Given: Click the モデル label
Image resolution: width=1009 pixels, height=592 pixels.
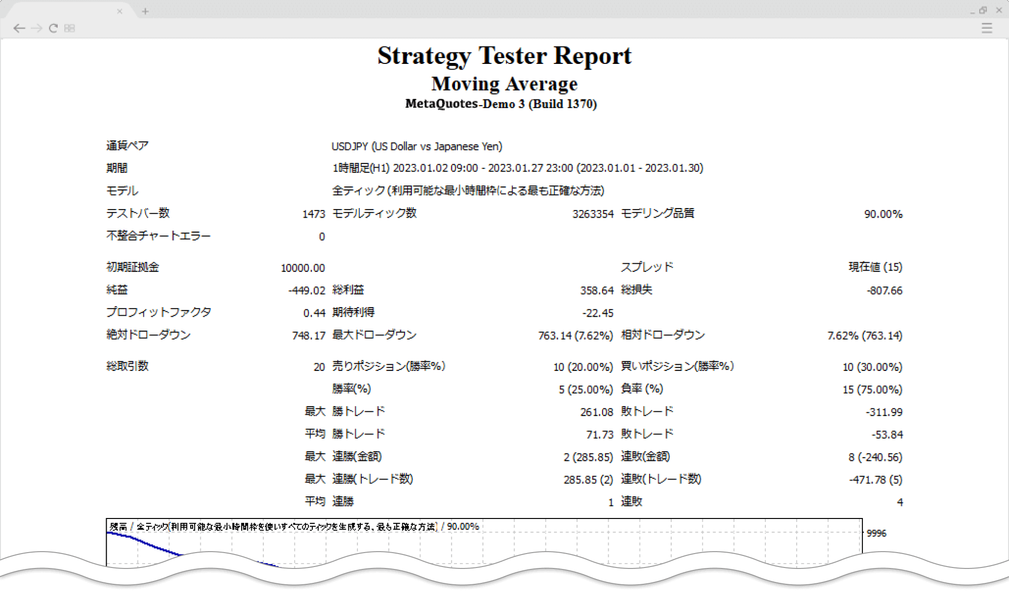Looking at the screenshot, I should pyautogui.click(x=122, y=191).
